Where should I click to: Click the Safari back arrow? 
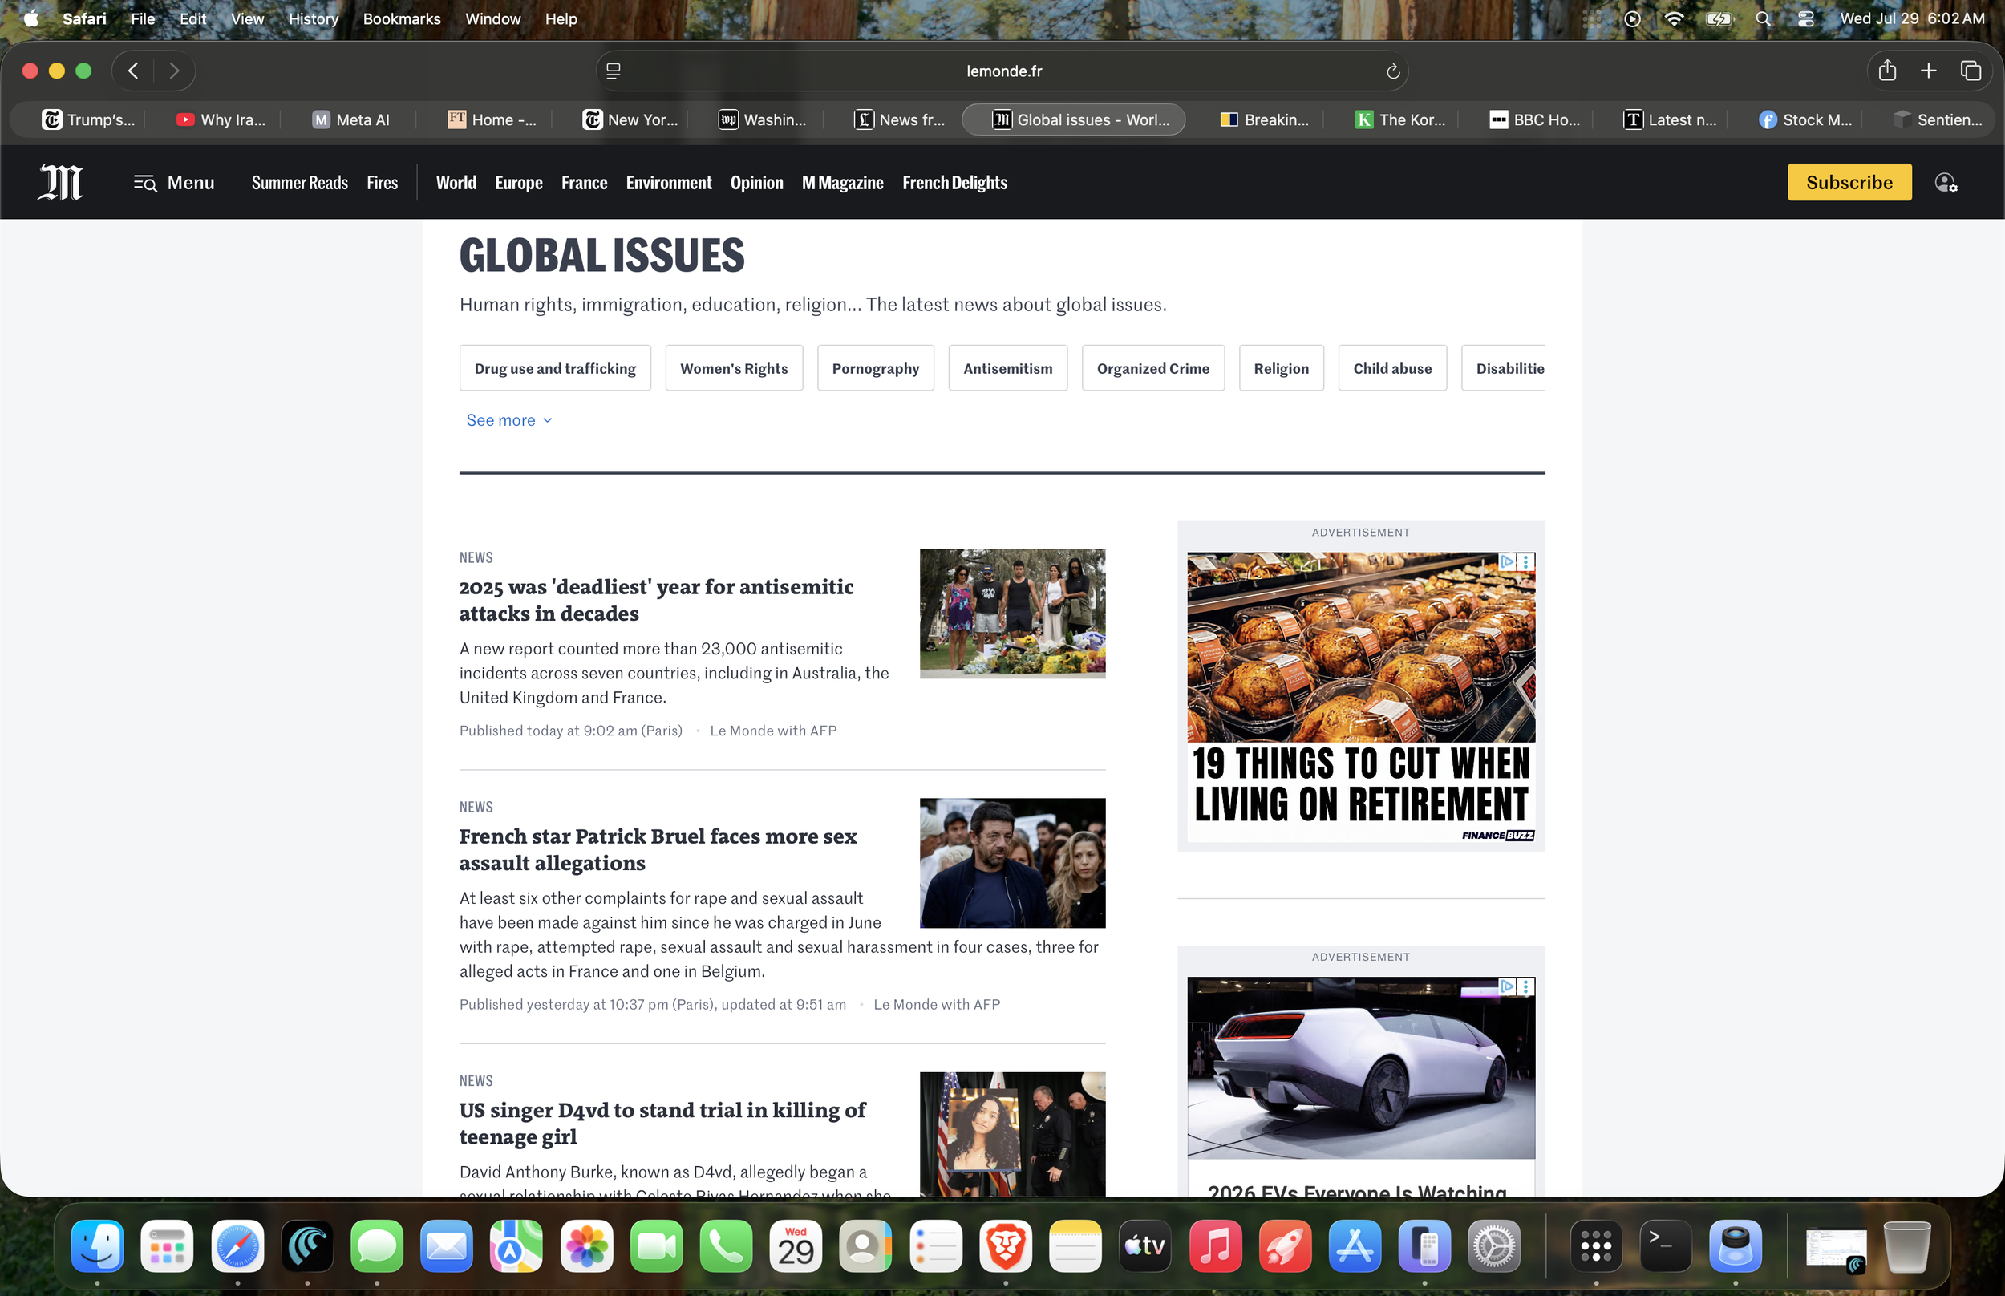[x=133, y=71]
